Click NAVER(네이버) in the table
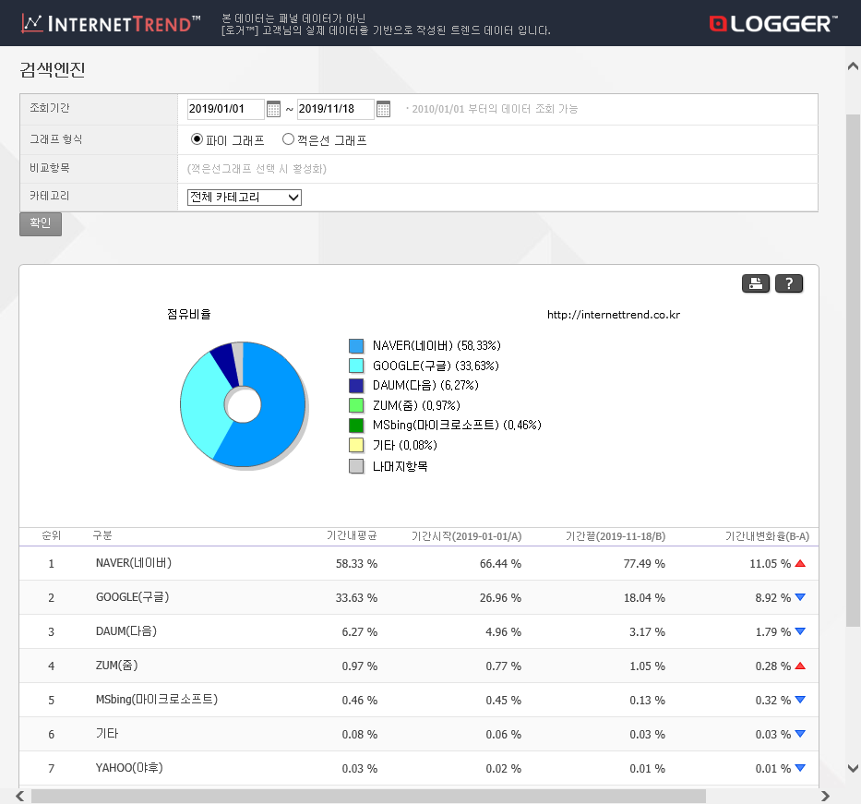Image resolution: width=861 pixels, height=804 pixels. pos(134,563)
